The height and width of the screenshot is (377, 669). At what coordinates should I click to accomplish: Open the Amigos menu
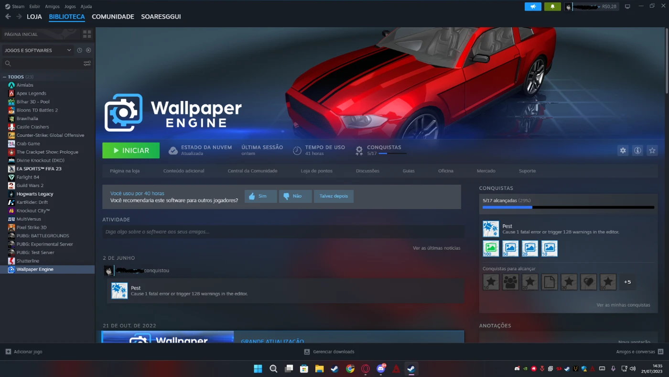tap(52, 7)
